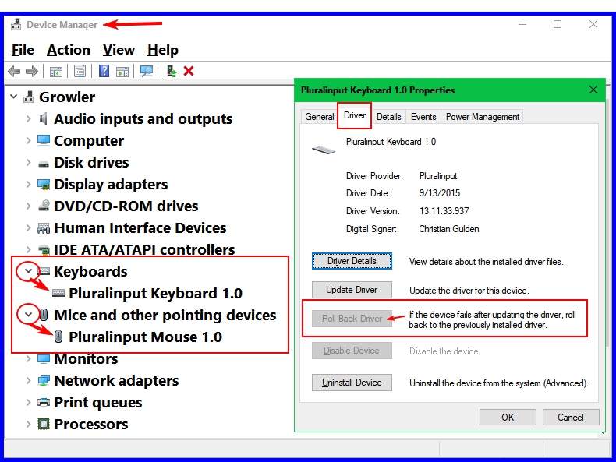Expand the Print queues chevron
The height and width of the screenshot is (462, 616).
coord(28,402)
